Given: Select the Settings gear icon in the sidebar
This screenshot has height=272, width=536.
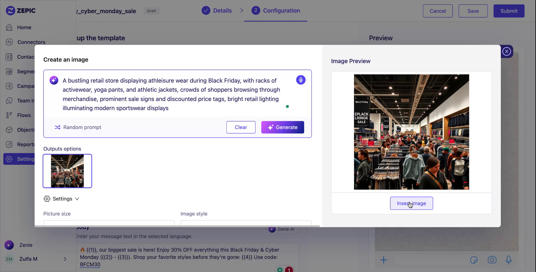Looking at the screenshot, I should pos(9,159).
